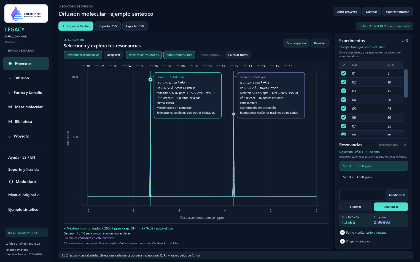The image size is (420, 262).
Task: Toggle the checkbox for experiment 07
Action: tap(343, 126)
